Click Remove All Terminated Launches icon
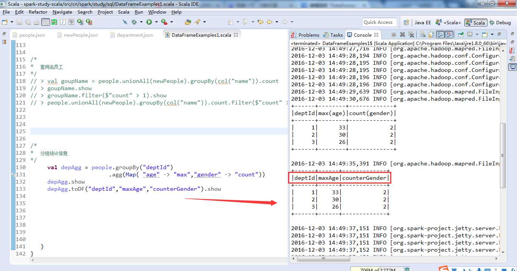 [x=411, y=34]
